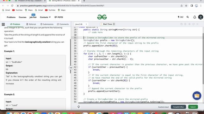Click the problem panel vertical scrollbar
This screenshot has width=204, height=114.
point(70,56)
